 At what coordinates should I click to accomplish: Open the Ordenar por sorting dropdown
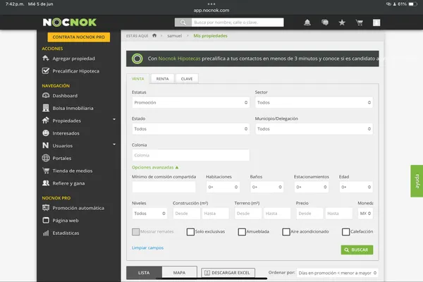(x=336, y=273)
